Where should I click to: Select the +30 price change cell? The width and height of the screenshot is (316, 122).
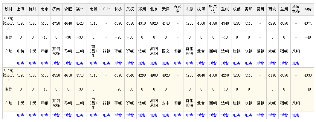[x=68, y=37]
